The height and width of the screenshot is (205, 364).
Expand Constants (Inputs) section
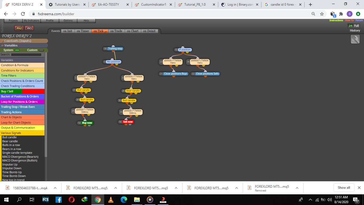click(24, 41)
